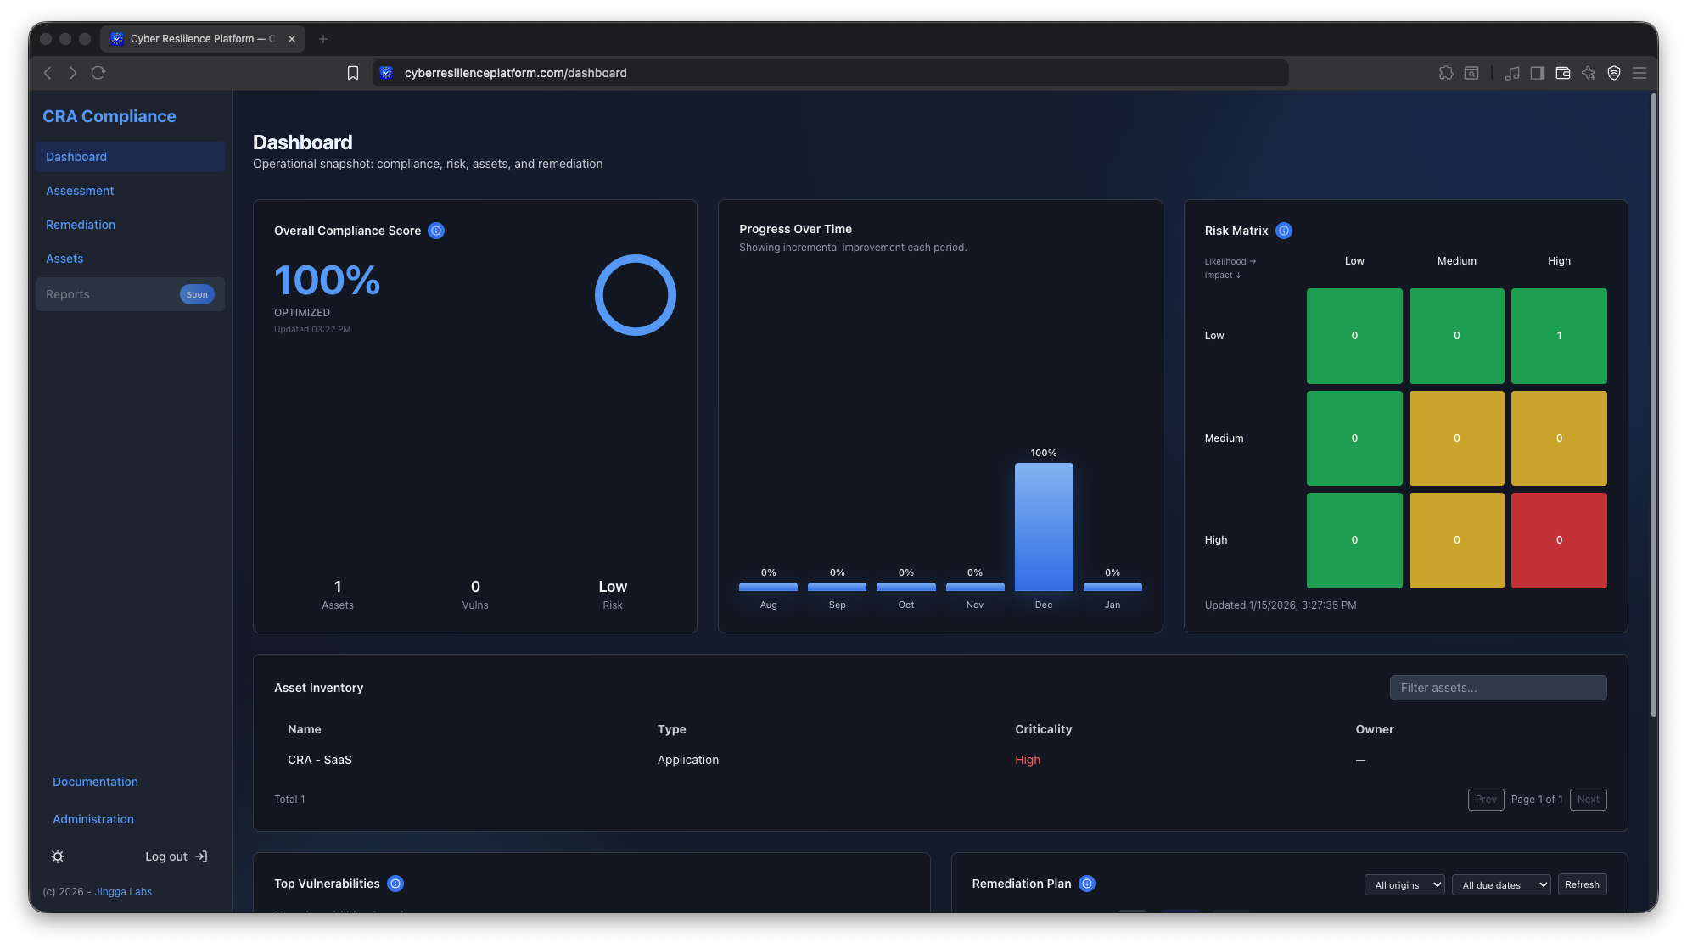This screenshot has width=1687, height=948.
Task: Select Assessment in the sidebar
Action: click(80, 190)
